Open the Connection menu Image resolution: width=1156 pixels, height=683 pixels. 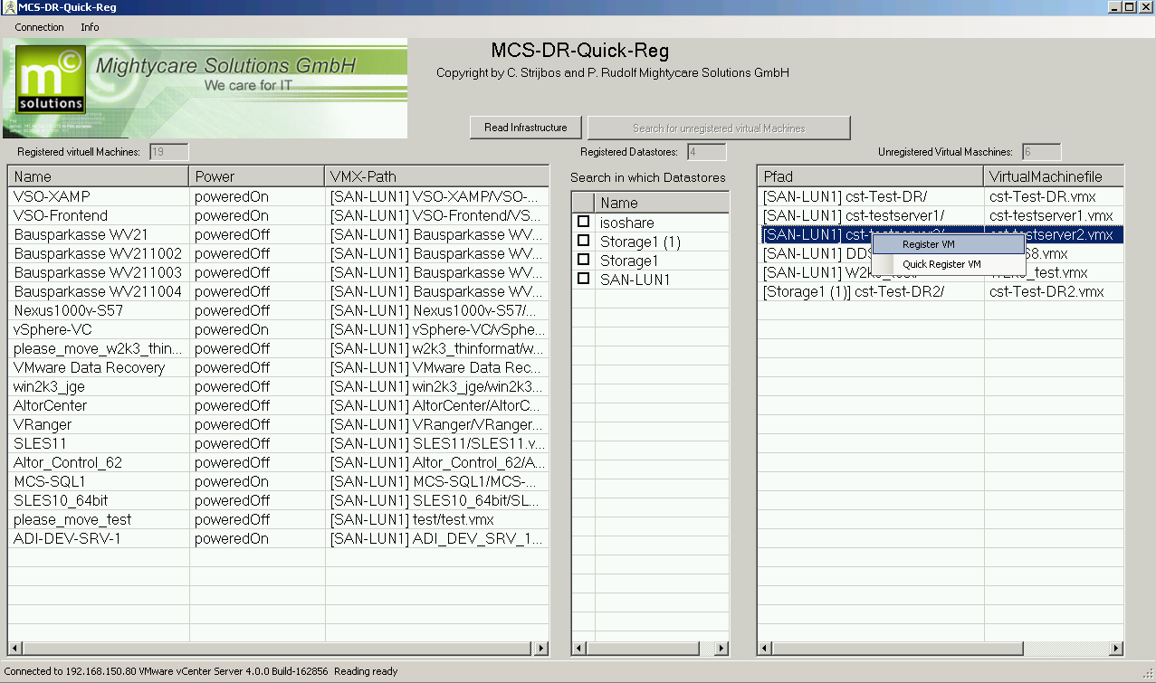(x=39, y=27)
